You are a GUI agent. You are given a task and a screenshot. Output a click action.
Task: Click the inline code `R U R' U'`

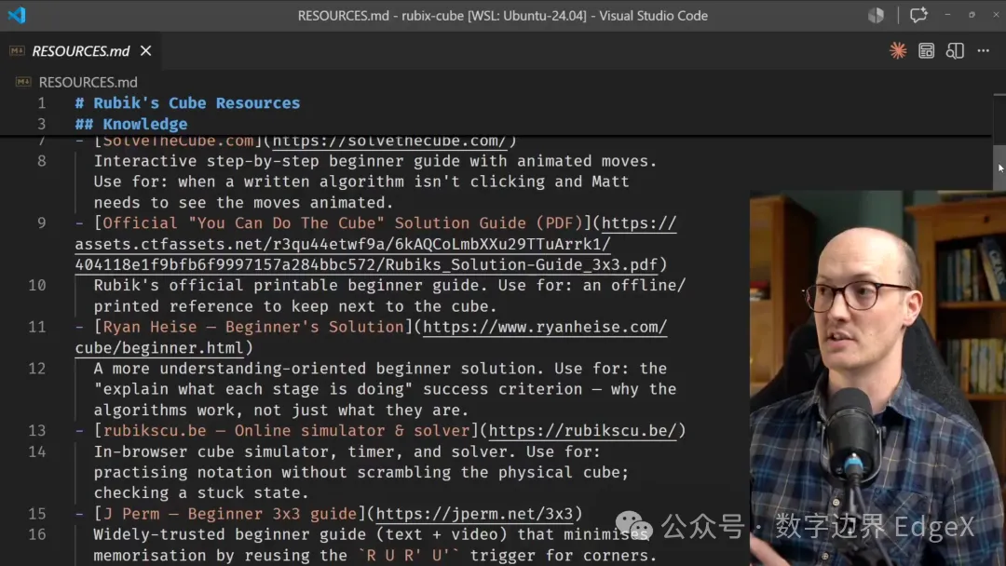409,555
